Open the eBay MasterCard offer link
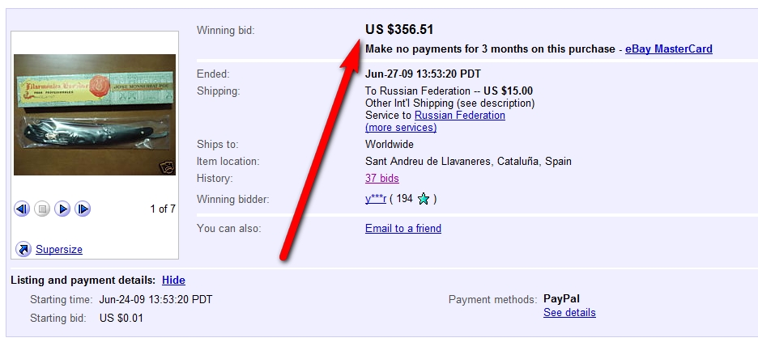Screen dimensions: 758x342 (669, 49)
